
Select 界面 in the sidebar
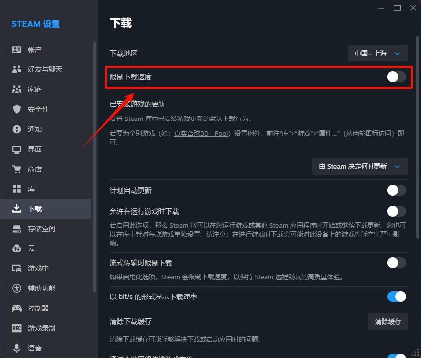click(x=46, y=149)
